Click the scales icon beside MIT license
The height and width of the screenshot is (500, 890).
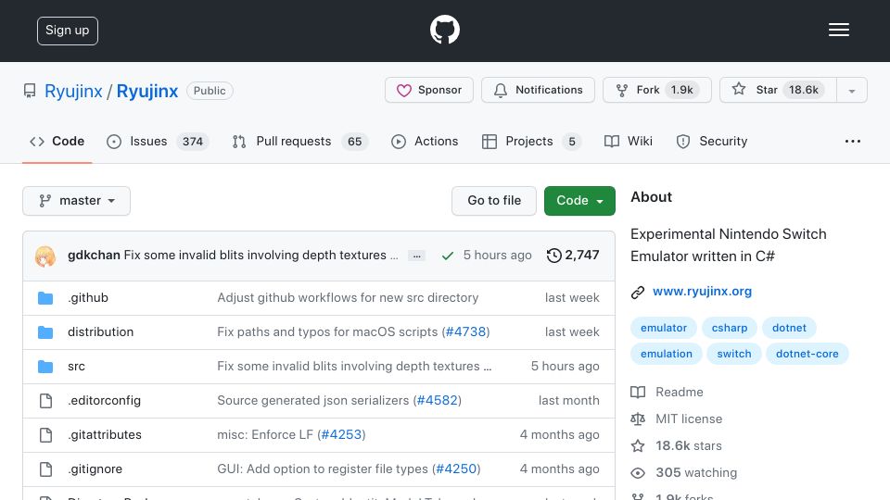click(x=638, y=419)
